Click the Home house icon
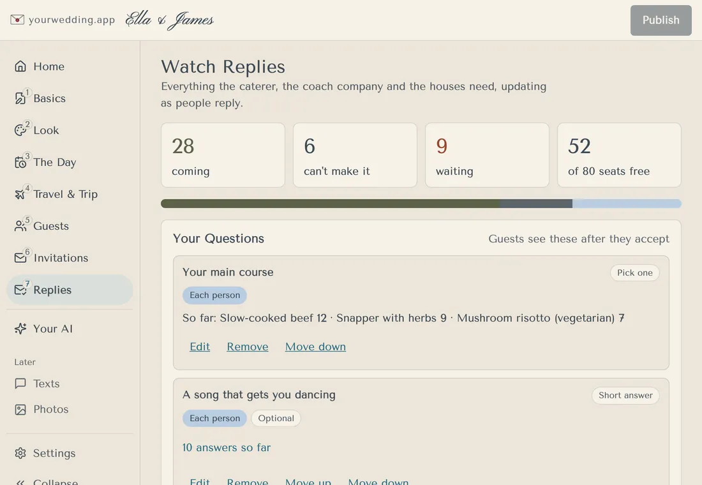This screenshot has width=702, height=485. point(20,66)
